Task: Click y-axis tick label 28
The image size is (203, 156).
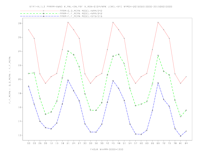Action: pyautogui.click(x=20, y=23)
